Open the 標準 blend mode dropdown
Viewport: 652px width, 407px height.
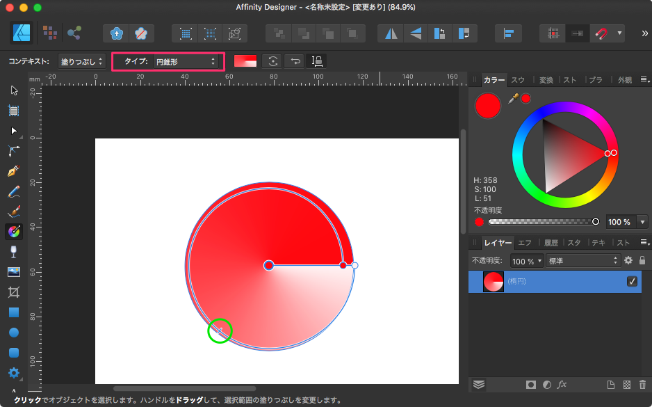tap(582, 261)
